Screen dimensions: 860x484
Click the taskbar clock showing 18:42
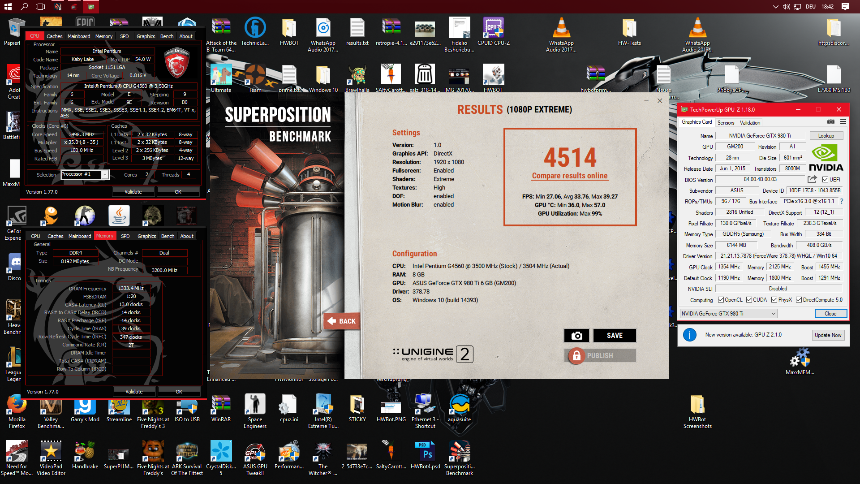click(827, 7)
